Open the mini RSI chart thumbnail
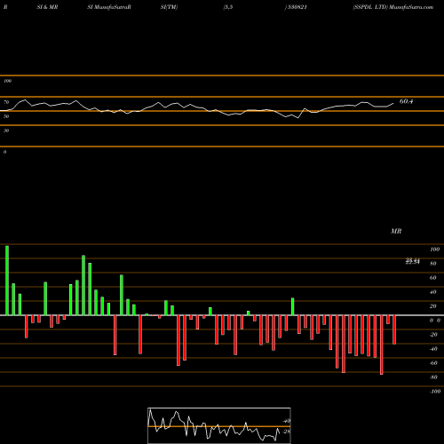Viewport: 444px width, 444px height. click(x=219, y=425)
